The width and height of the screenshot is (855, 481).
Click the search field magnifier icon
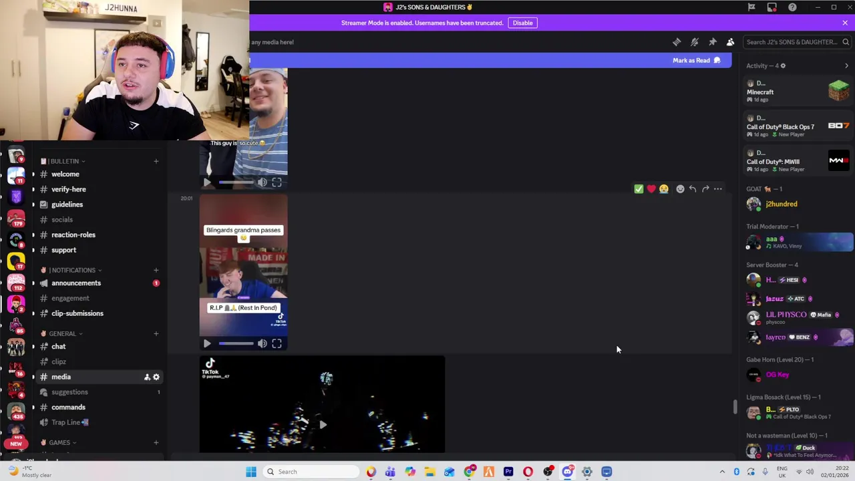point(845,42)
